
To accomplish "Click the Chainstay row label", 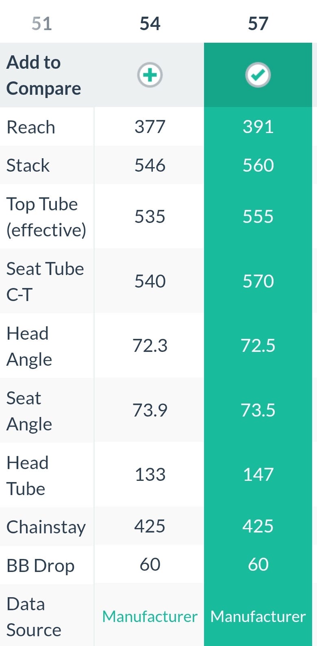I will click(46, 527).
